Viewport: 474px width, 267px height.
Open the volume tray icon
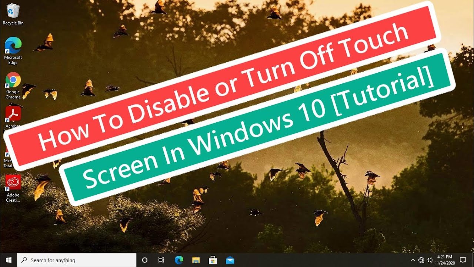(429, 260)
